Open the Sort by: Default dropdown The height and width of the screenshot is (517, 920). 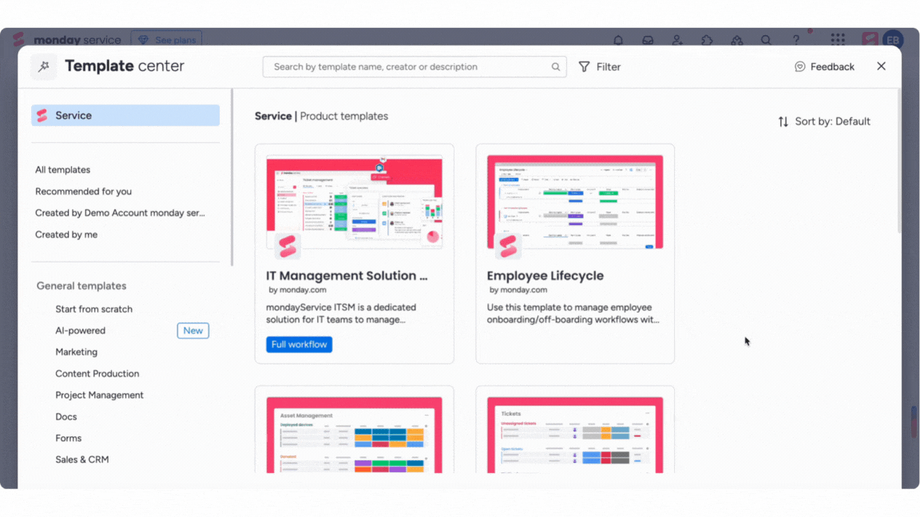[824, 121]
